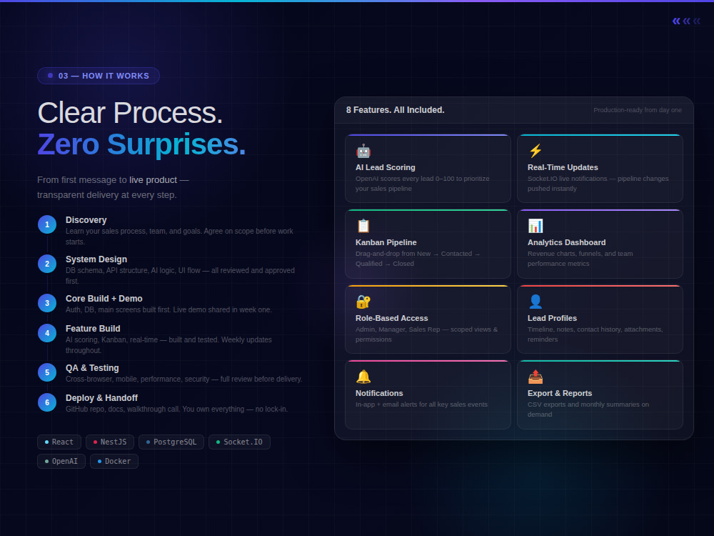Click 'Revenue charts, funnels' description
This screenshot has width=714, height=536.
pos(580,259)
